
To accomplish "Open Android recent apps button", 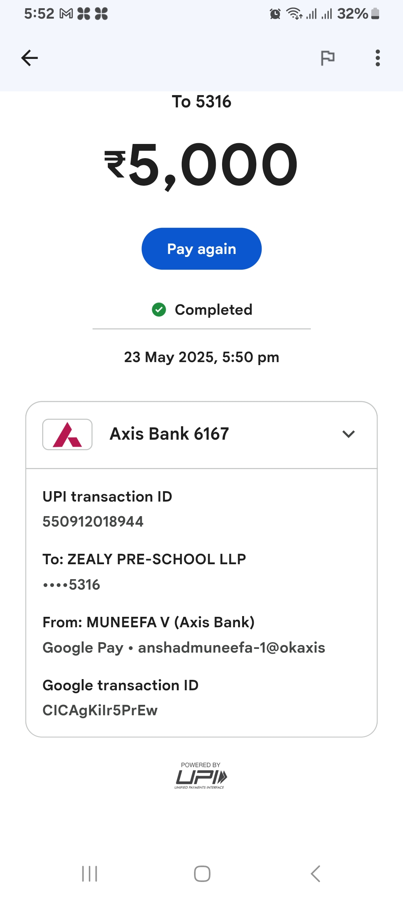I will tap(90, 874).
